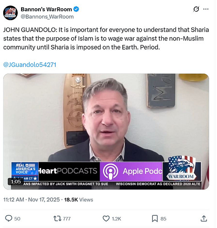Click the 1.2K likes count
The width and height of the screenshot is (217, 228).
click(116, 219)
